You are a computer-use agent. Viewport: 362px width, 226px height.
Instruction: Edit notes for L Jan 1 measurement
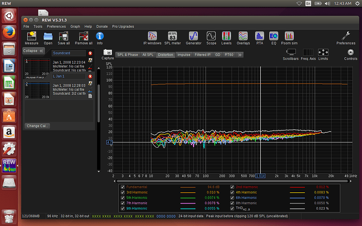tap(90, 83)
